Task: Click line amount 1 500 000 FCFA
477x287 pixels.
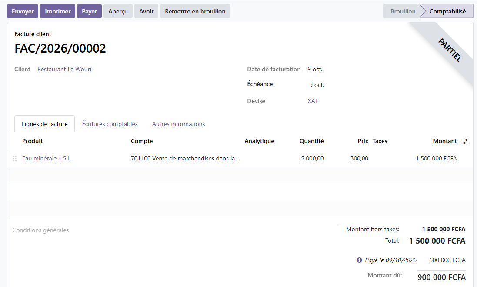Action: 436,159
